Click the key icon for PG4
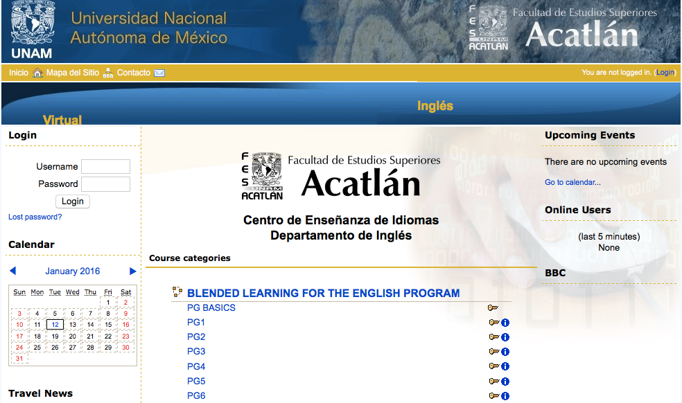Image resolution: width=682 pixels, height=403 pixels. 494,366
